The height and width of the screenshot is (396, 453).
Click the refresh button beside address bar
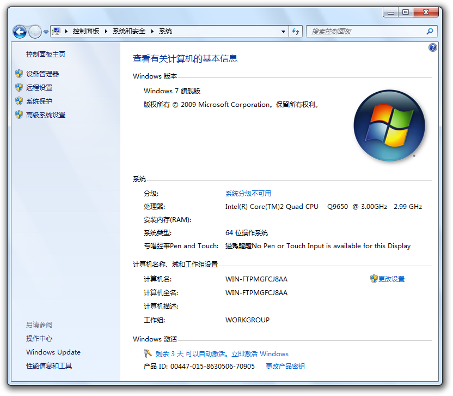coord(296,31)
